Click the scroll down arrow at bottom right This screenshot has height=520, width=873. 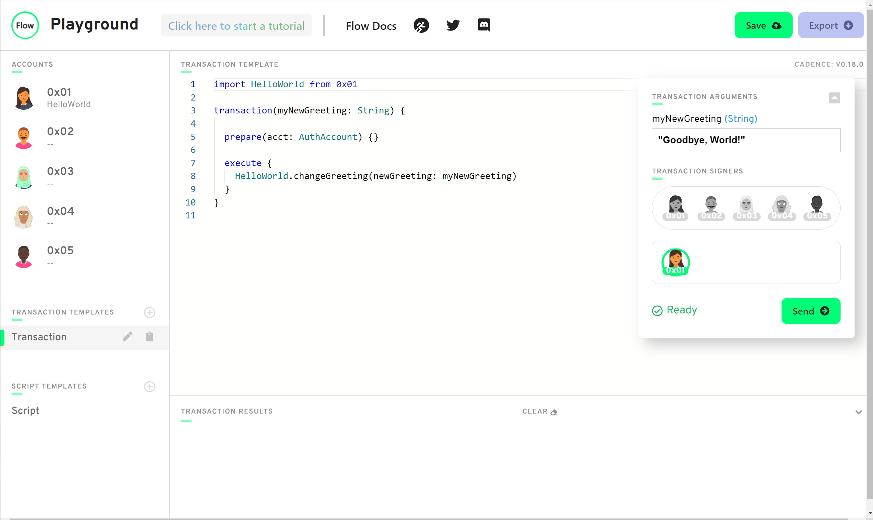870,513
